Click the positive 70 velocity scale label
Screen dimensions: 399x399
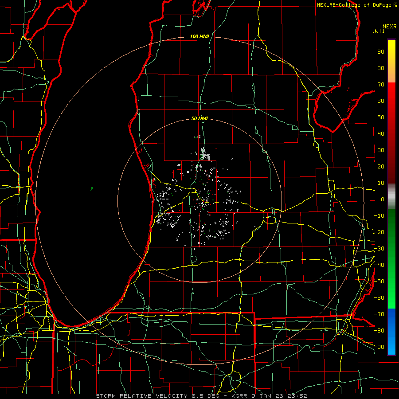[x=381, y=85]
